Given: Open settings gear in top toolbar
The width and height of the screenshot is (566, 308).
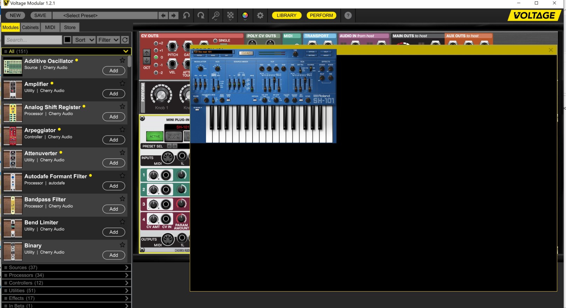Looking at the screenshot, I should 260,15.
